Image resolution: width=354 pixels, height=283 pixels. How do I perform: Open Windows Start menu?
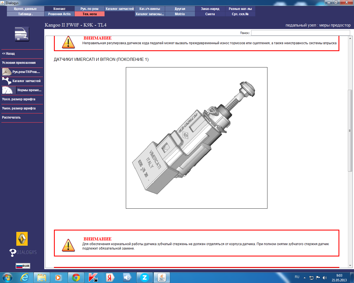(7, 277)
